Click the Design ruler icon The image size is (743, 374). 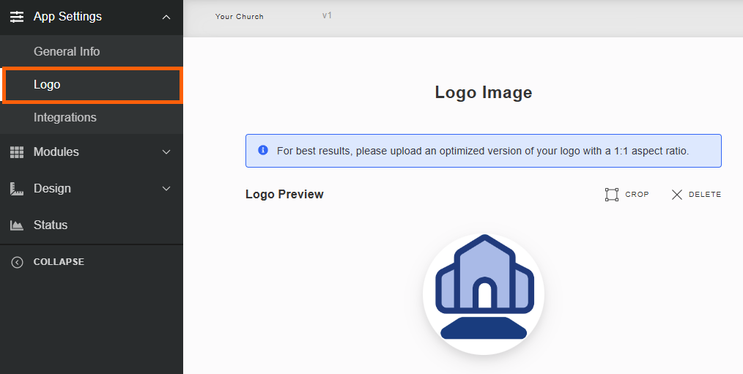point(17,189)
